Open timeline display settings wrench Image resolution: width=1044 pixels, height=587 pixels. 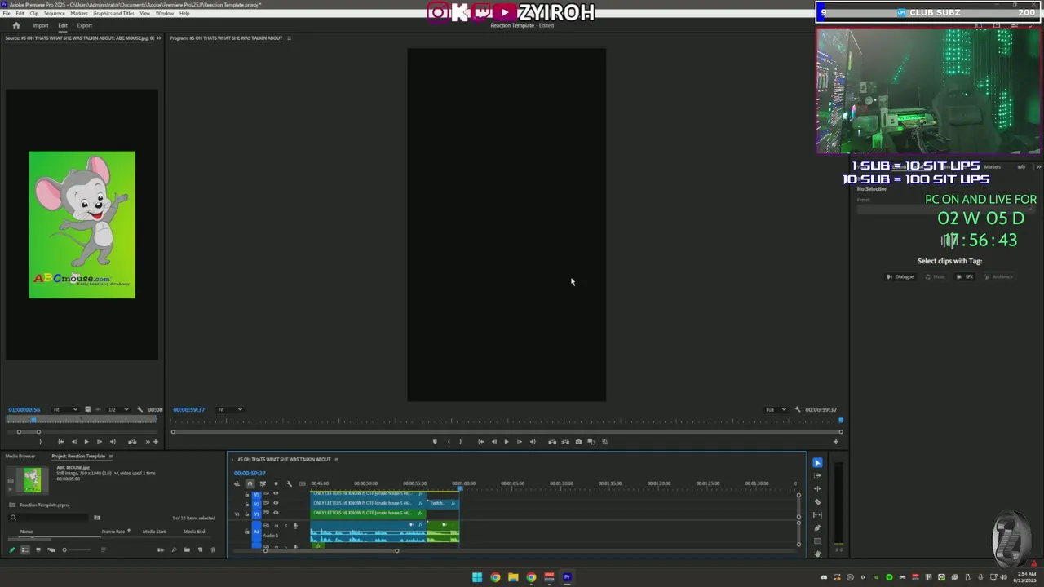[289, 483]
